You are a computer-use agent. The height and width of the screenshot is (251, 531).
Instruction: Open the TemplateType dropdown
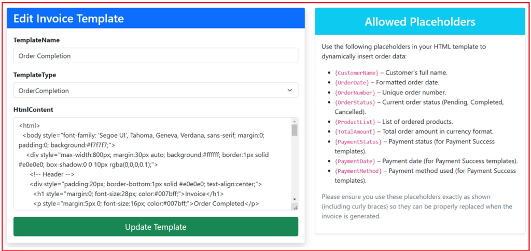coord(156,91)
